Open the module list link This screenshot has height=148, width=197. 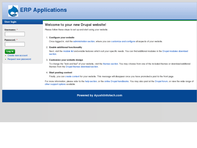[x=68, y=51]
